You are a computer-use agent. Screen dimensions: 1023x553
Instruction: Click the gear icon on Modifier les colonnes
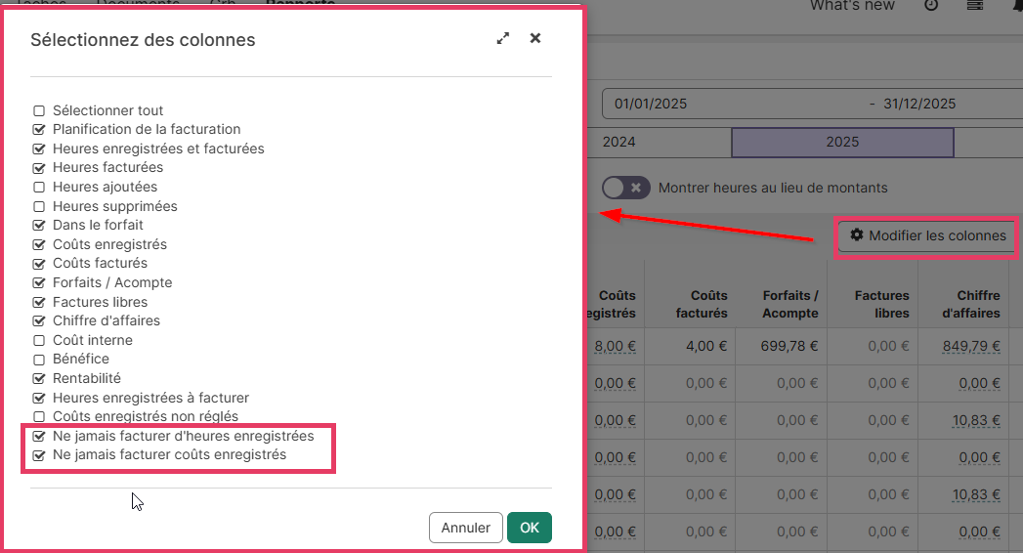coord(857,235)
